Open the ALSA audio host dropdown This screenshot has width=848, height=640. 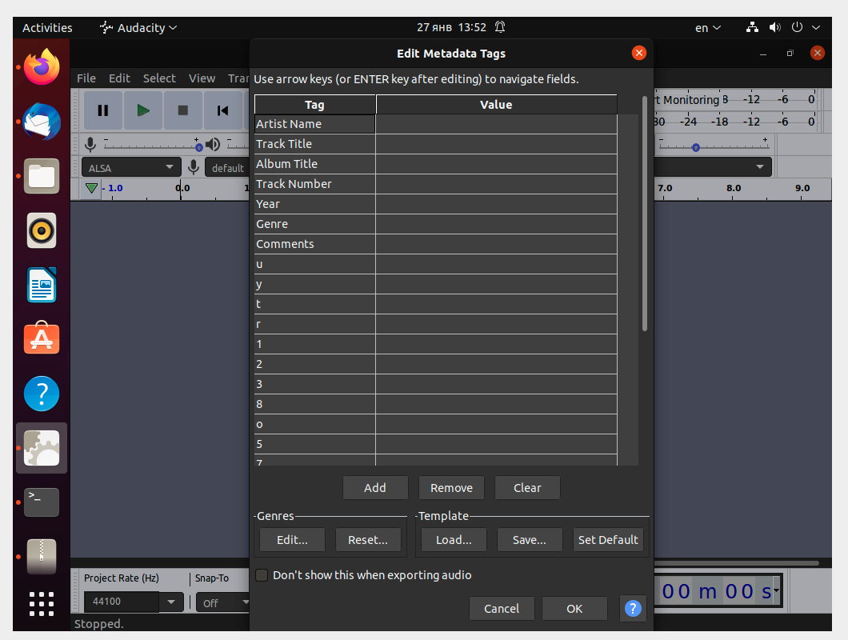[130, 166]
